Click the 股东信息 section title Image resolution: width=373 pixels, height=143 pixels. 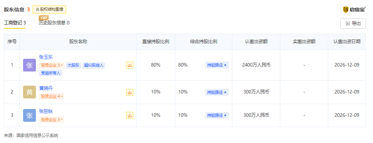coord(14,10)
